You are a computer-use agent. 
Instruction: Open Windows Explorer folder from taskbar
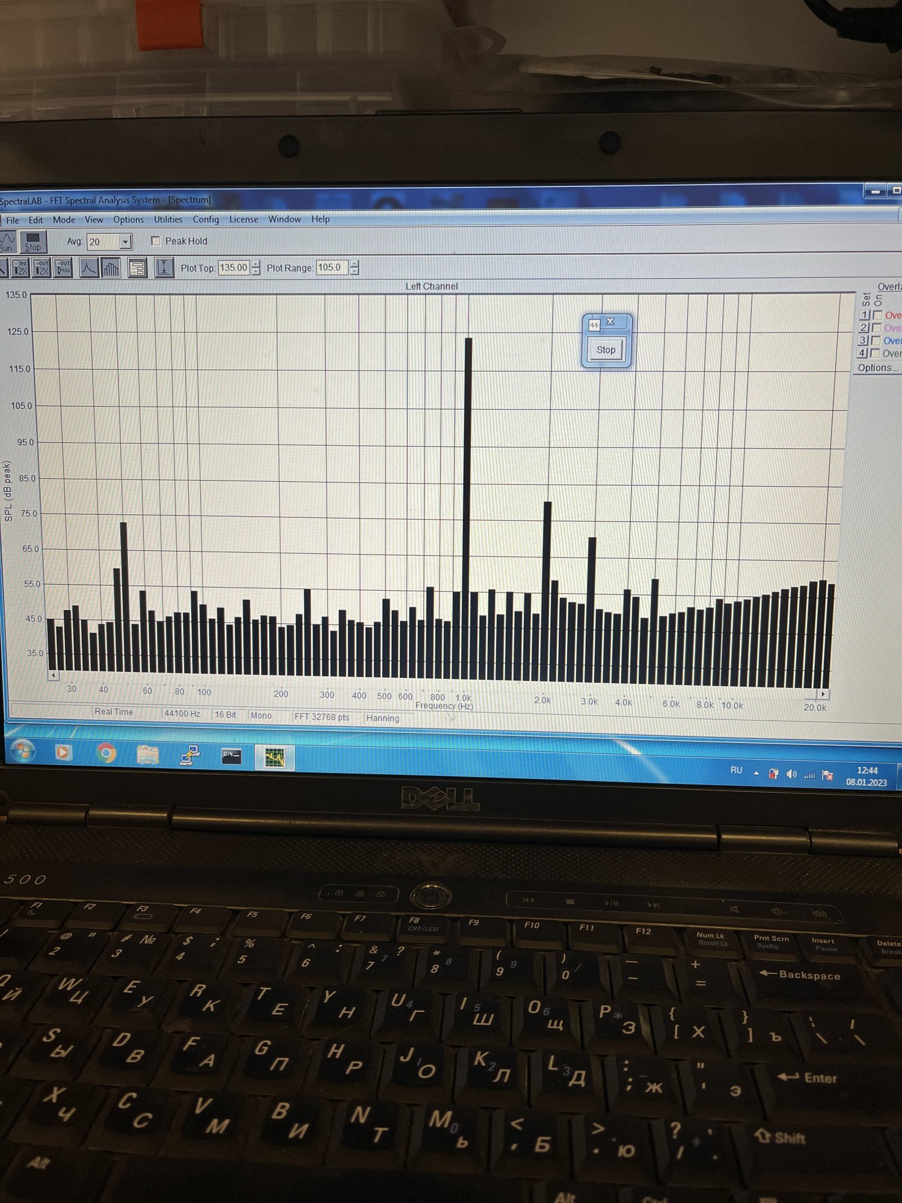pos(147,754)
